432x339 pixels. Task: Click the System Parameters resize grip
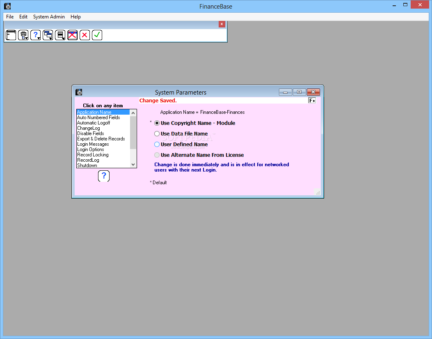tap(318, 192)
